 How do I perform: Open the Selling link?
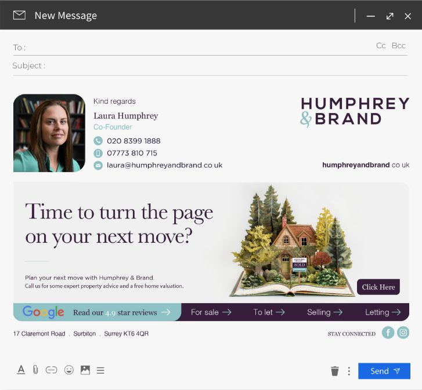tap(324, 312)
